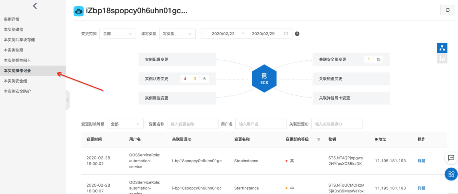Click the back chevron in the sidebar

35,6
